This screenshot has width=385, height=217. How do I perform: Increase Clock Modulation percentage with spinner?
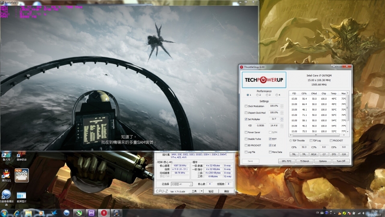click(x=282, y=105)
